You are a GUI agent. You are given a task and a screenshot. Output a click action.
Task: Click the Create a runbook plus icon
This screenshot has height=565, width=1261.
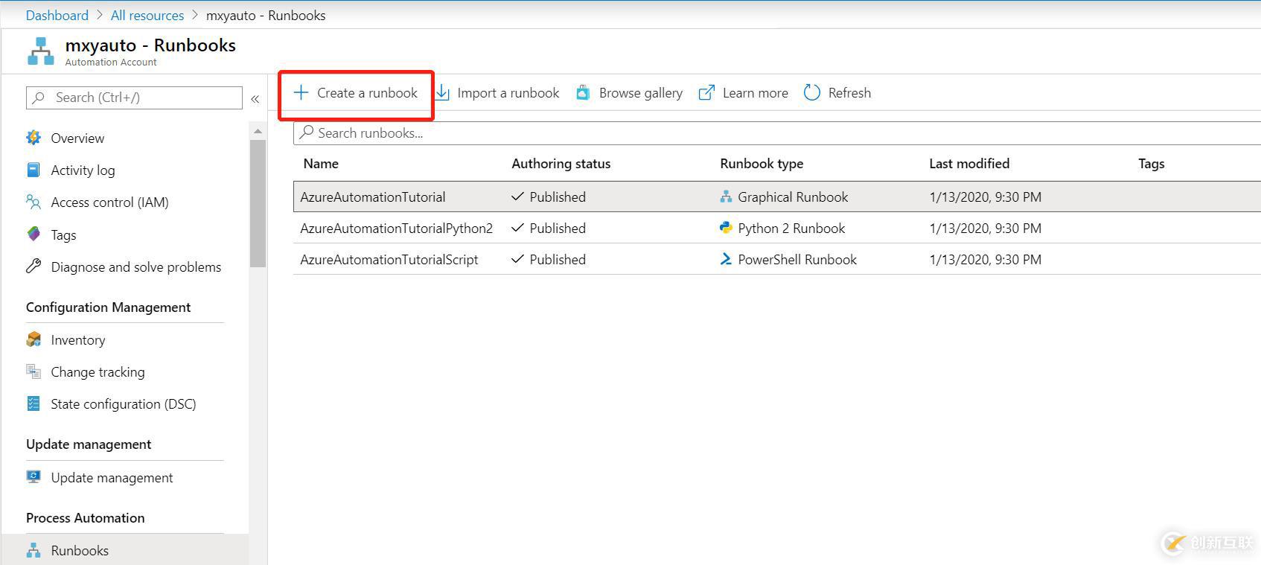tap(301, 93)
